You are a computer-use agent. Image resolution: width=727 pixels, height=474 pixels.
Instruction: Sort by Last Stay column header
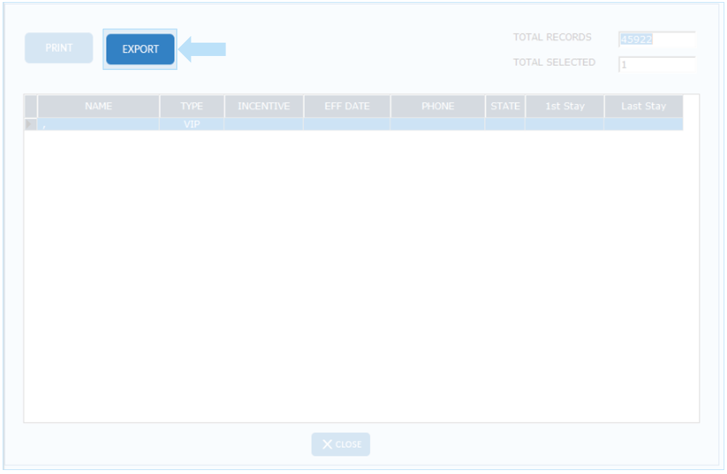643,107
